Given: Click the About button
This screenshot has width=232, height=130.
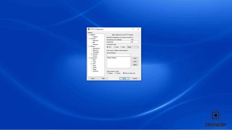Looking at the screenshot, I should click(93, 78).
